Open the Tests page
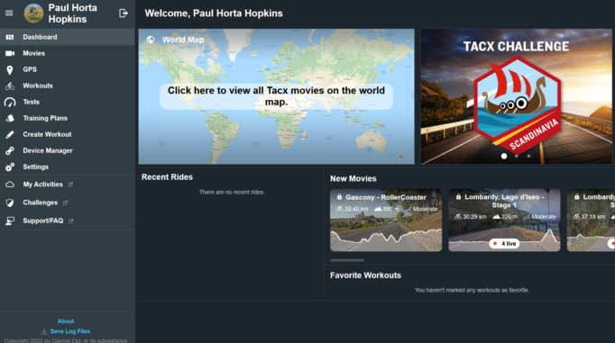Viewport: 615px width, 343px height. coord(68,102)
